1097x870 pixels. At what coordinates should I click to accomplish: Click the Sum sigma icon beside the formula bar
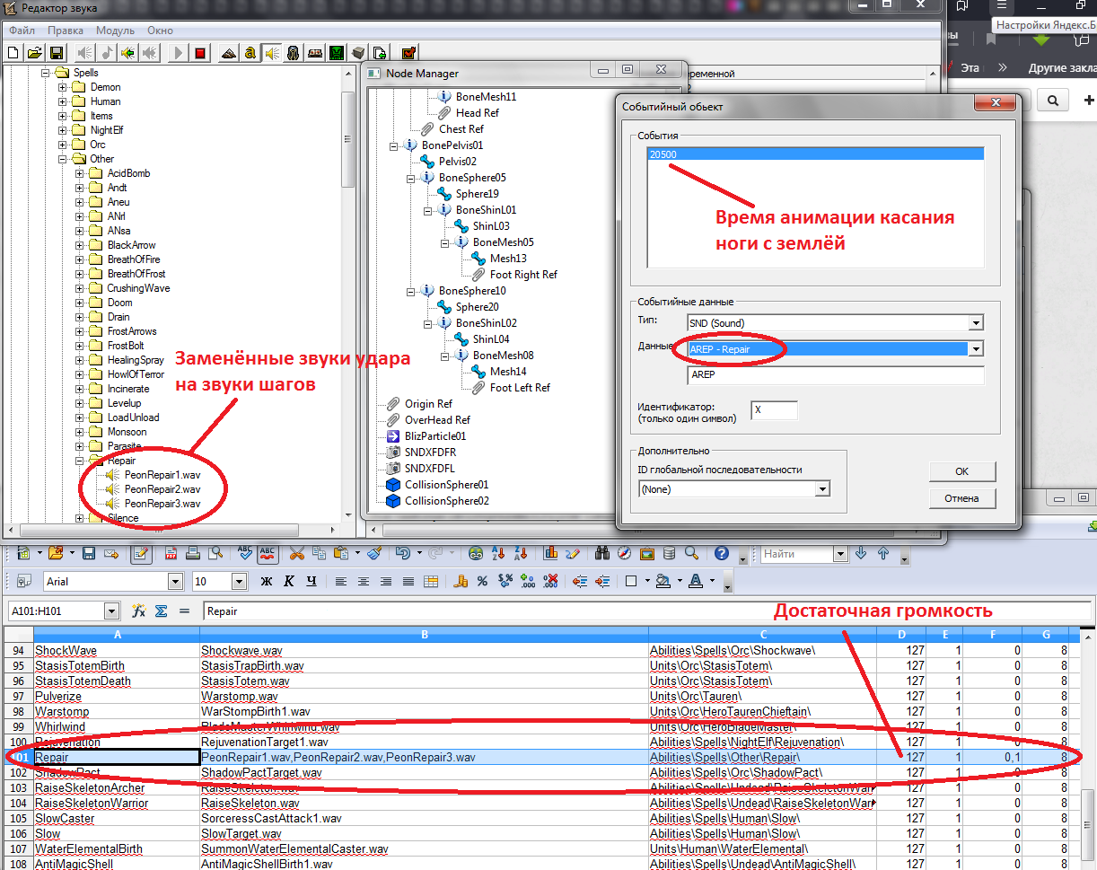click(161, 611)
